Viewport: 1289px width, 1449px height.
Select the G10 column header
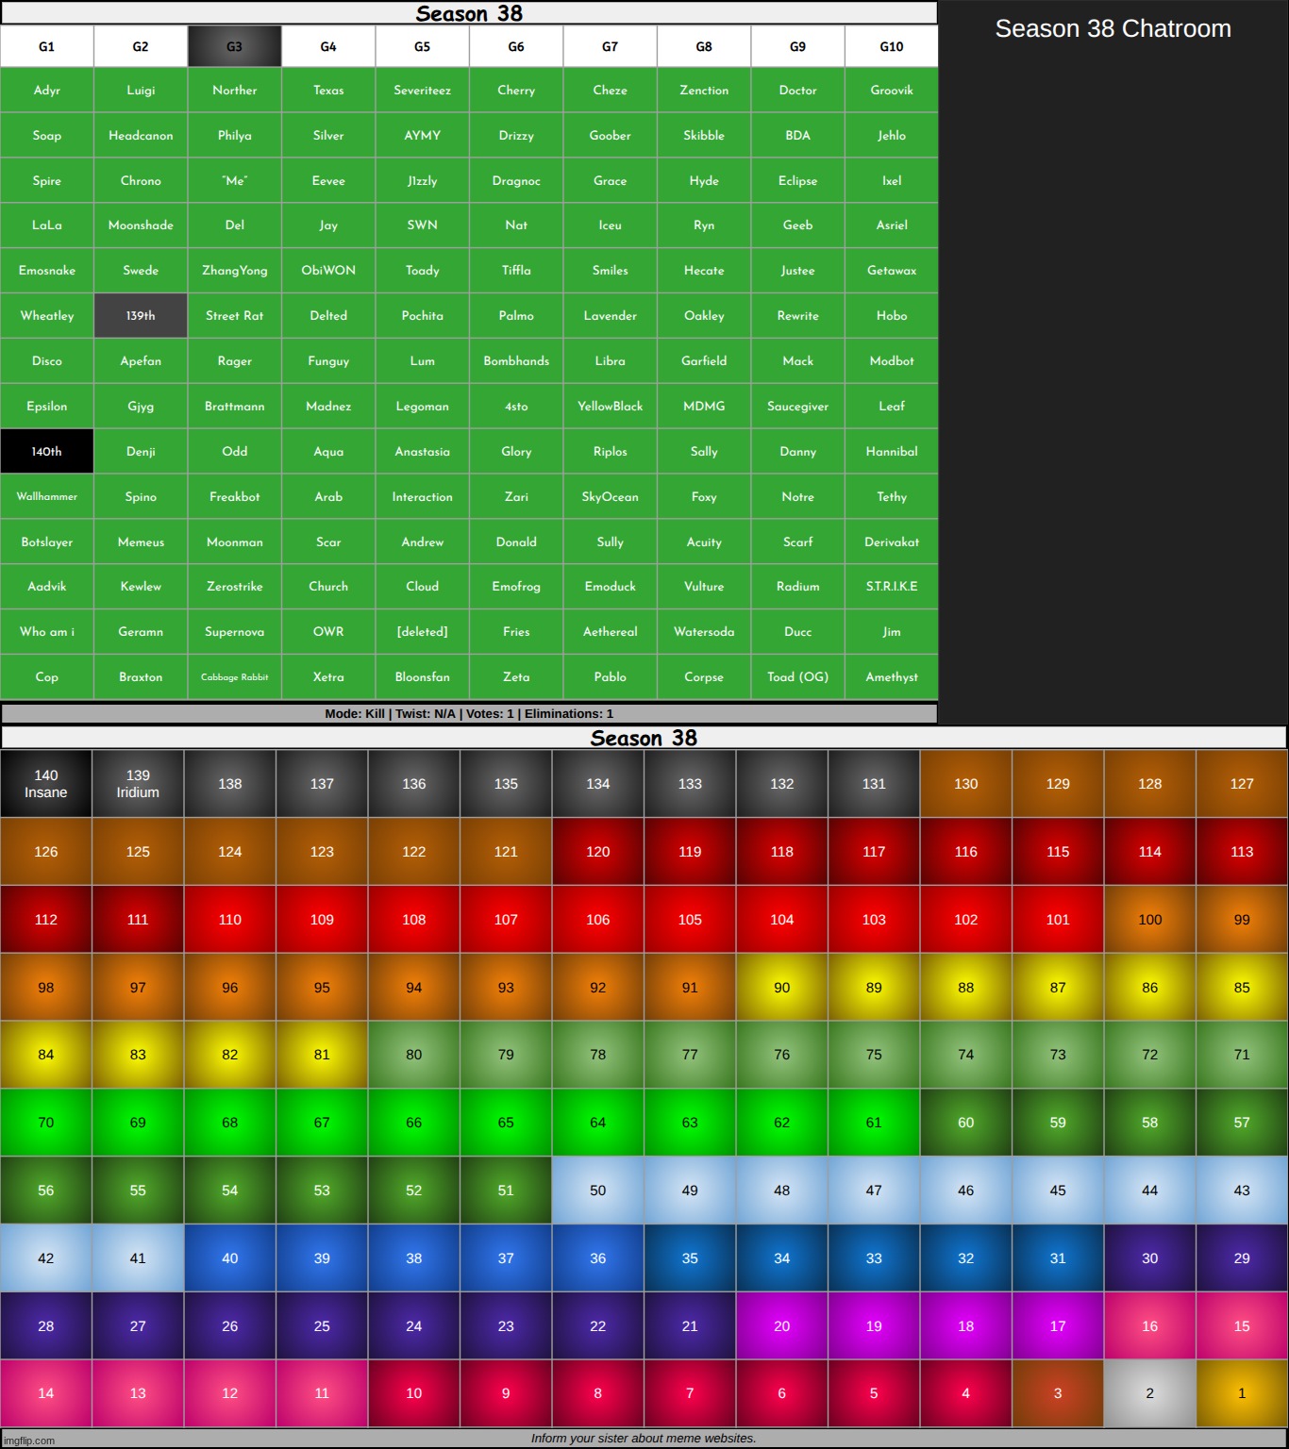[891, 46]
